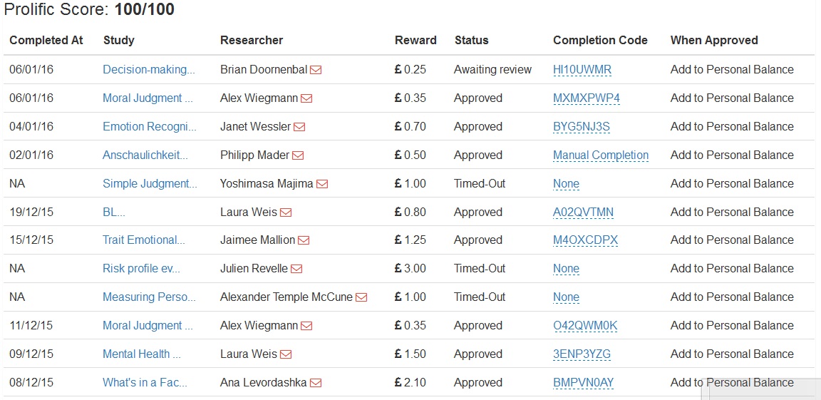Screen dimensions: 821x400
Task: Select completion code BMPVN0AY
Action: (584, 382)
